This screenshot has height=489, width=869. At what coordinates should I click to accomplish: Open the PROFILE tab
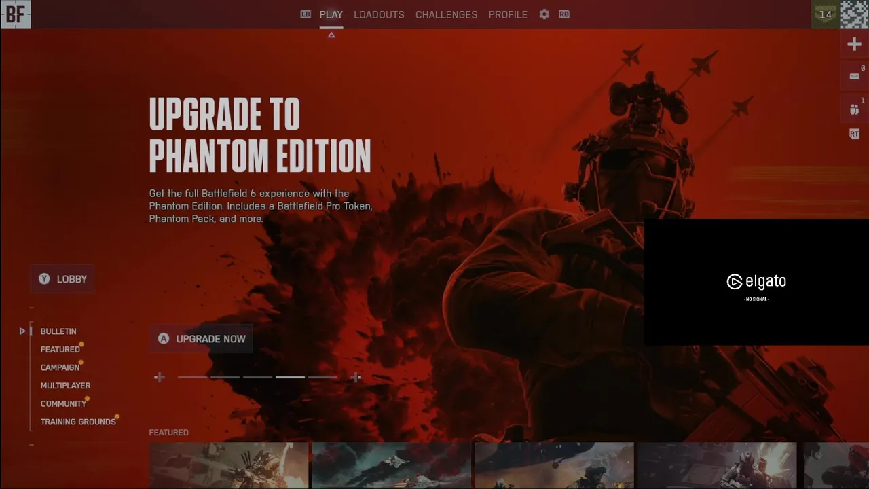508,14
